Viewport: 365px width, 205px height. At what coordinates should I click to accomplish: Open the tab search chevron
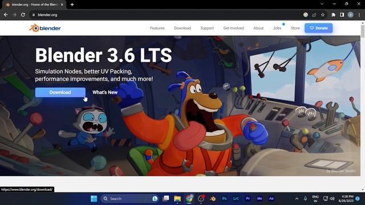click(x=322, y=4)
